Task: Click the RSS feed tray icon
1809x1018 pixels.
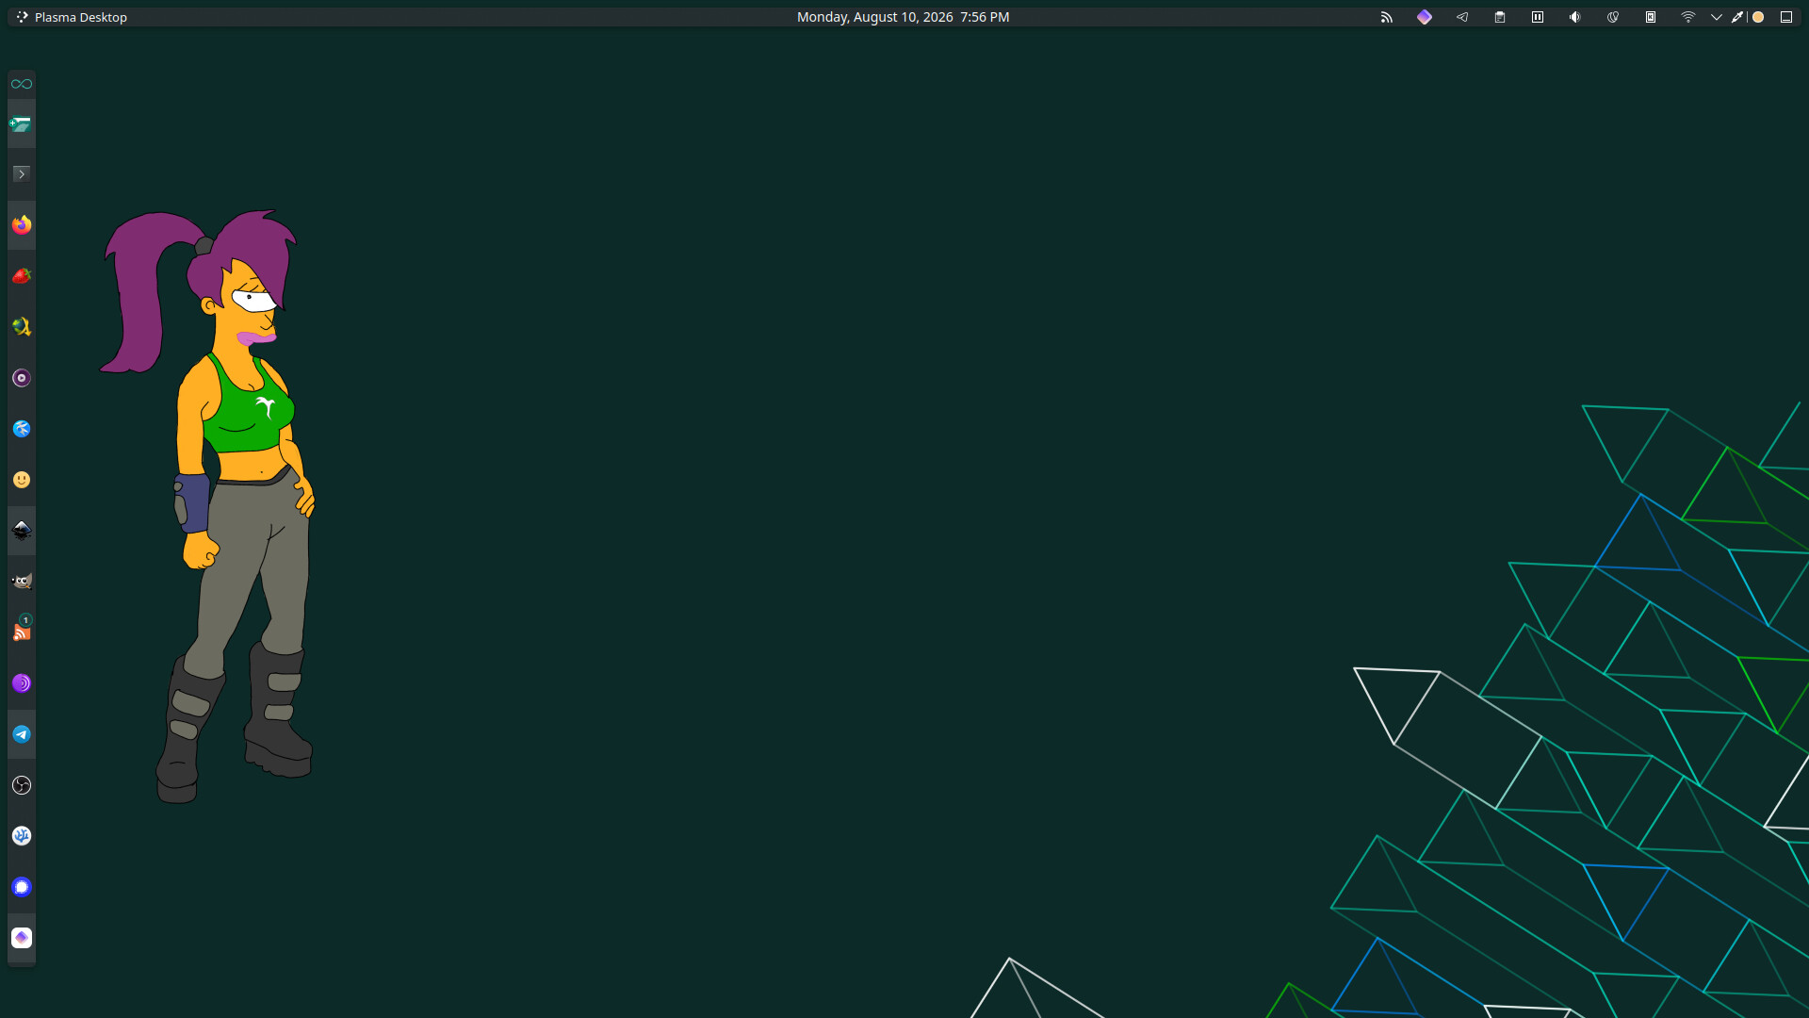Action: pos(1387,17)
